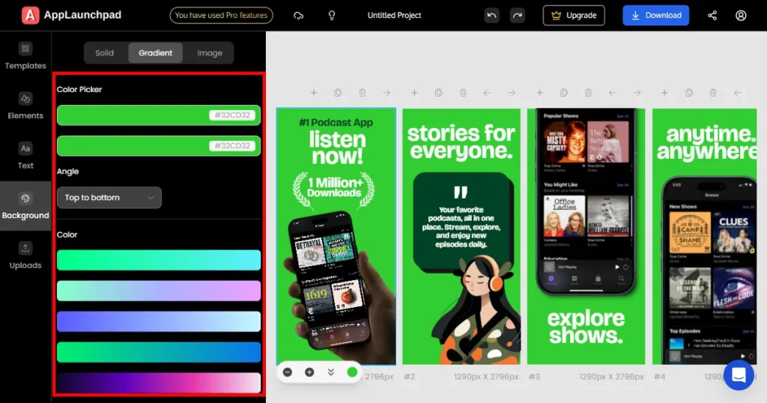Zoom out with the minus button
Viewport: 767px width, 403px height.
pyautogui.click(x=288, y=372)
